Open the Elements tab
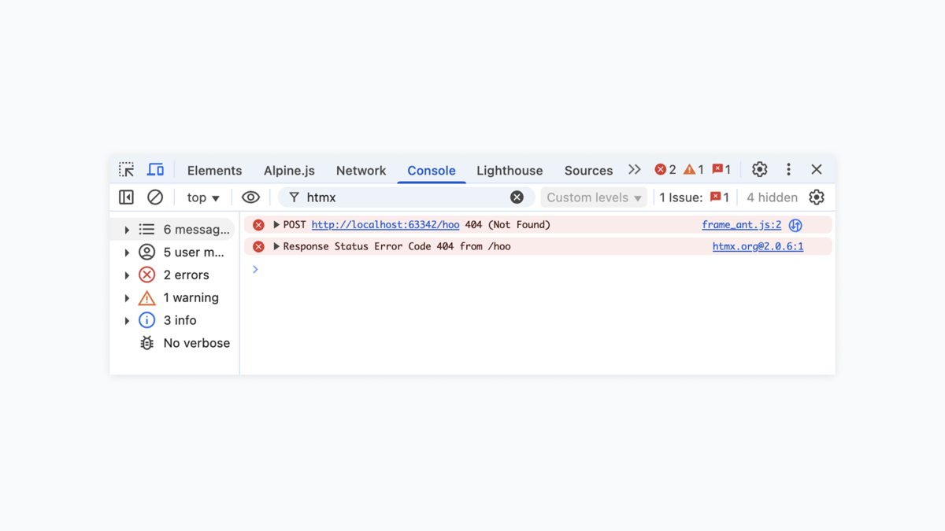Screen dimensions: 945x531 tap(214, 171)
